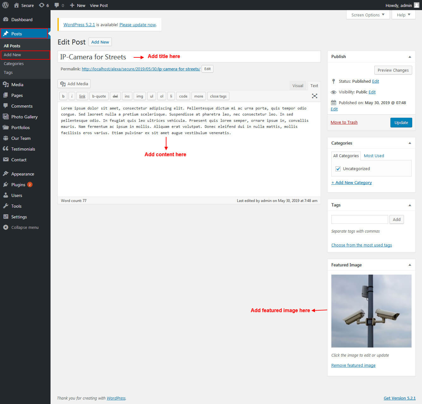This screenshot has height=404, width=422.
Task: Click the more quicktag button
Action: (x=199, y=96)
